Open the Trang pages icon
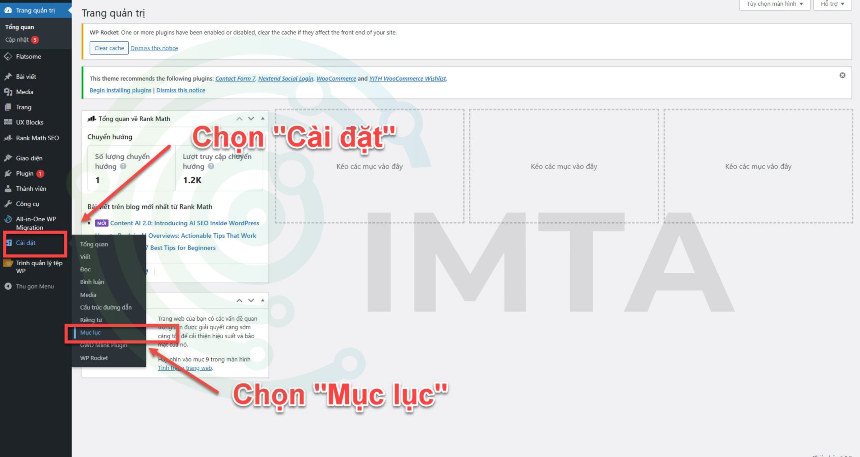 tap(8, 107)
